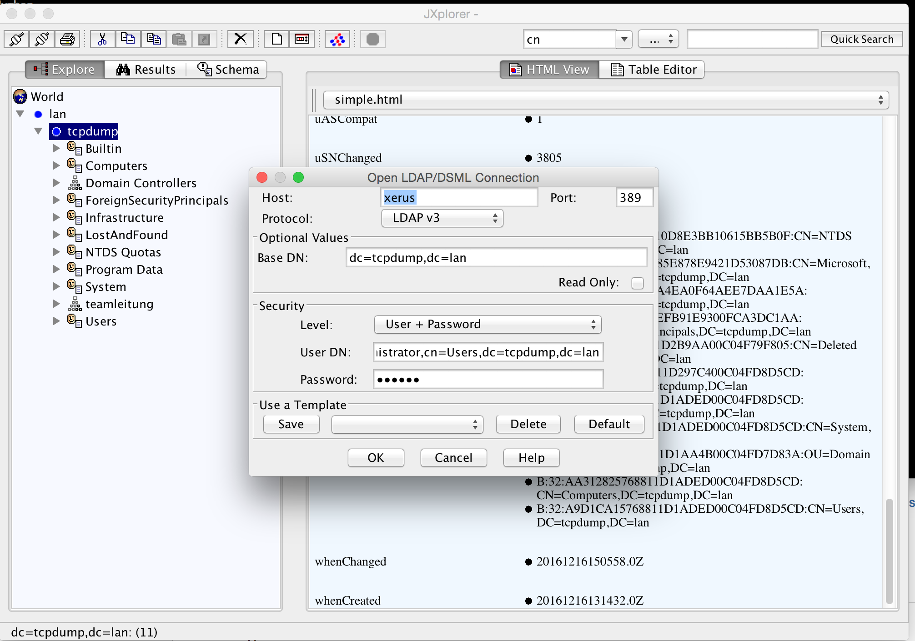Switch to the Schema tab
This screenshot has width=915, height=641.
228,70
